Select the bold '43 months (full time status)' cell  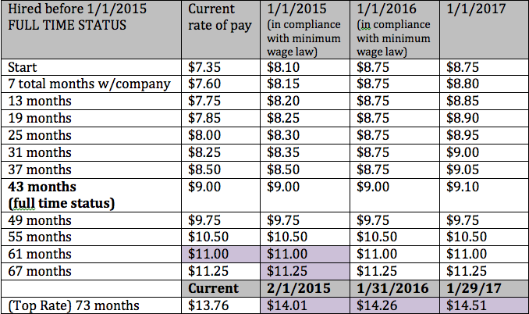click(91, 195)
